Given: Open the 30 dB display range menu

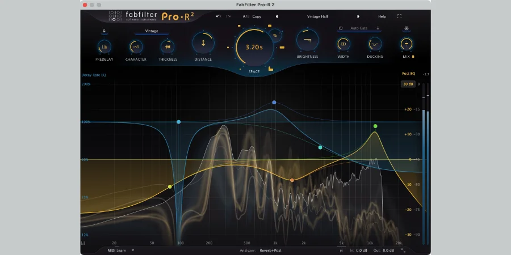Looking at the screenshot, I should point(408,84).
